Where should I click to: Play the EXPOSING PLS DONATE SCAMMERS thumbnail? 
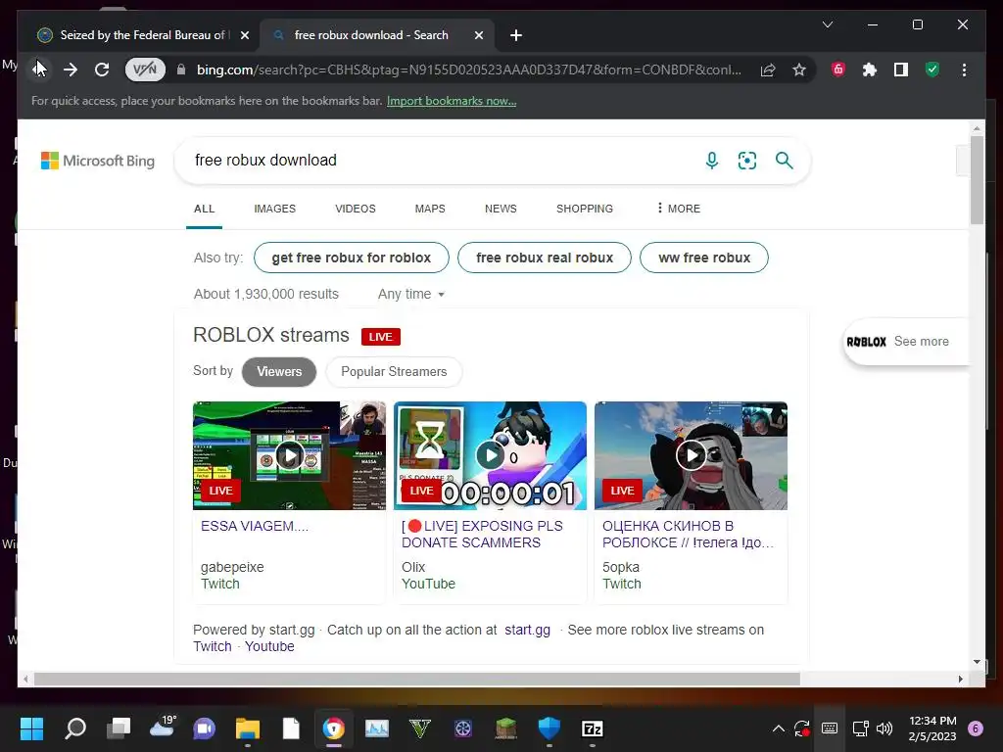[490, 455]
